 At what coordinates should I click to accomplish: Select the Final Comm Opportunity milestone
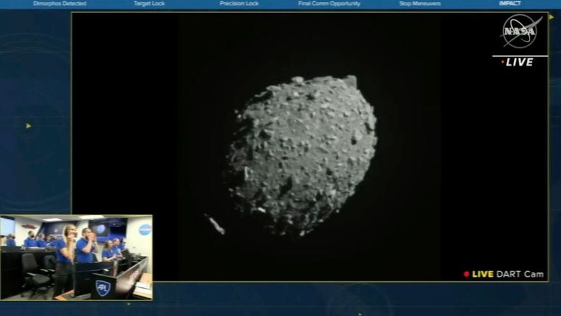click(x=329, y=4)
